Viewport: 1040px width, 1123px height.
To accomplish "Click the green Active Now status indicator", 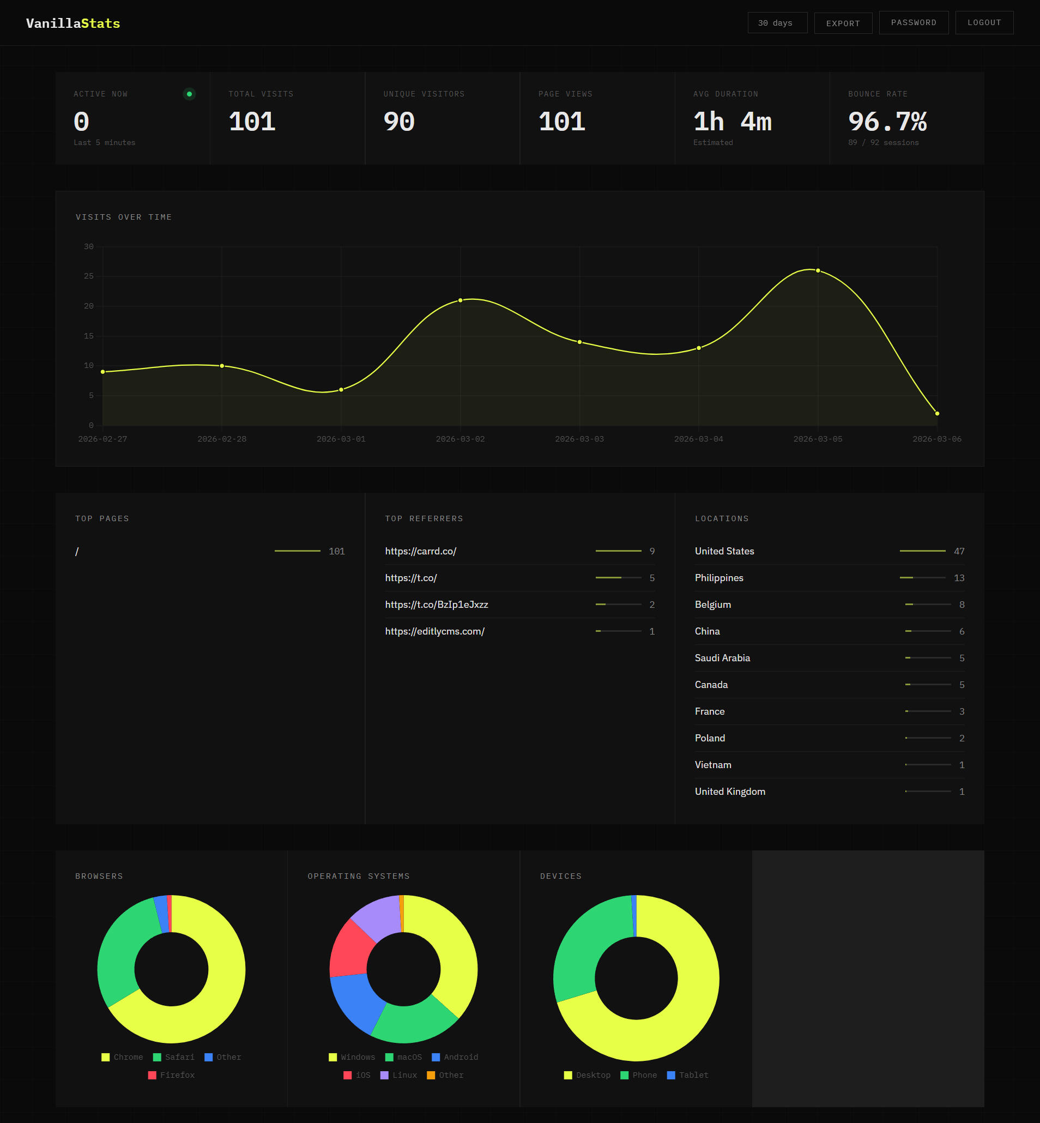I will (x=190, y=94).
